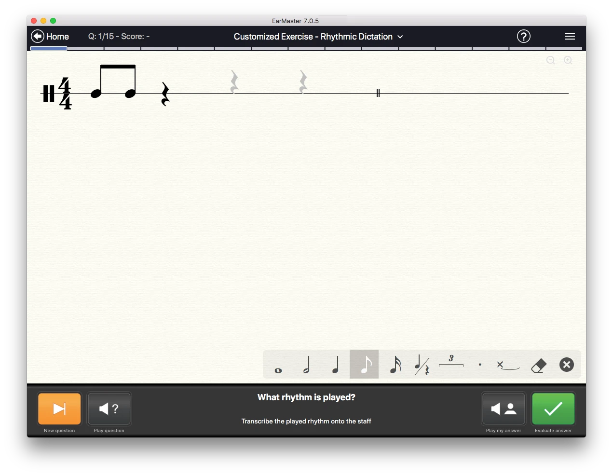613x476 pixels.
Task: Toggle the dotted note option
Action: coord(480,365)
